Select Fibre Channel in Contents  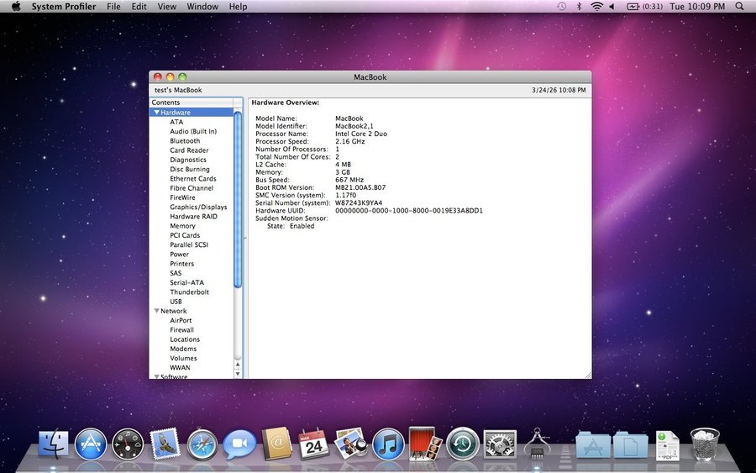pos(192,188)
